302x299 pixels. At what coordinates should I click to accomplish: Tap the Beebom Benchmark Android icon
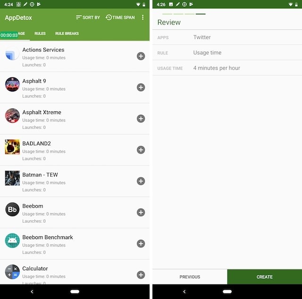tap(12, 241)
